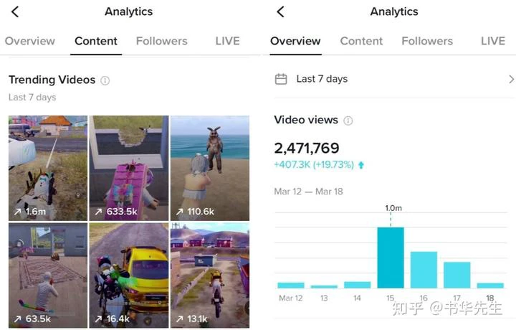The height and width of the screenshot is (330, 516).
Task: Expand date range chevron arrow
Action: (x=511, y=79)
